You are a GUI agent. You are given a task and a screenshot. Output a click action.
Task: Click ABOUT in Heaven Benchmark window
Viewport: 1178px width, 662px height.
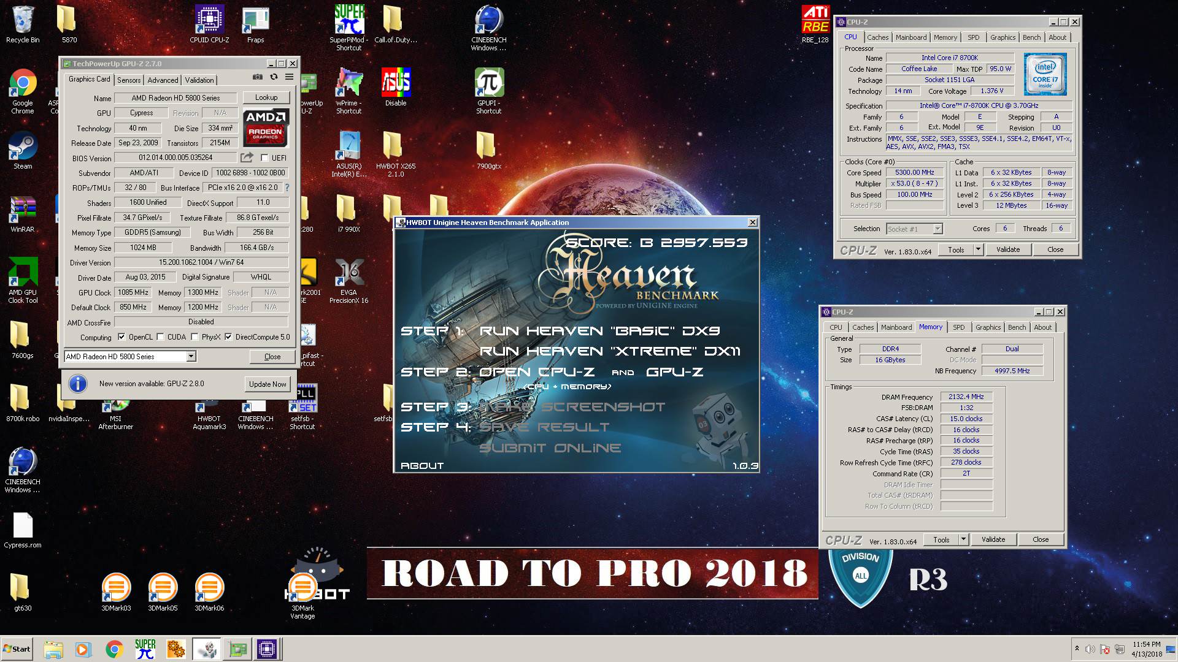[422, 466]
